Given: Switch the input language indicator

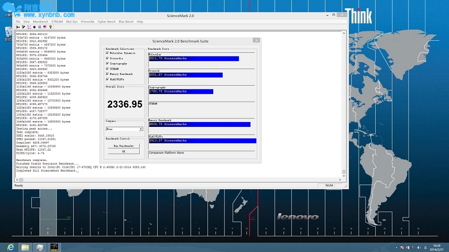Looking at the screenshot, I should (425, 248).
